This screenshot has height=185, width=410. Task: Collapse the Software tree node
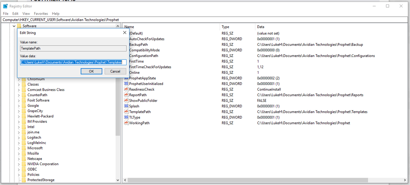coord(14,26)
